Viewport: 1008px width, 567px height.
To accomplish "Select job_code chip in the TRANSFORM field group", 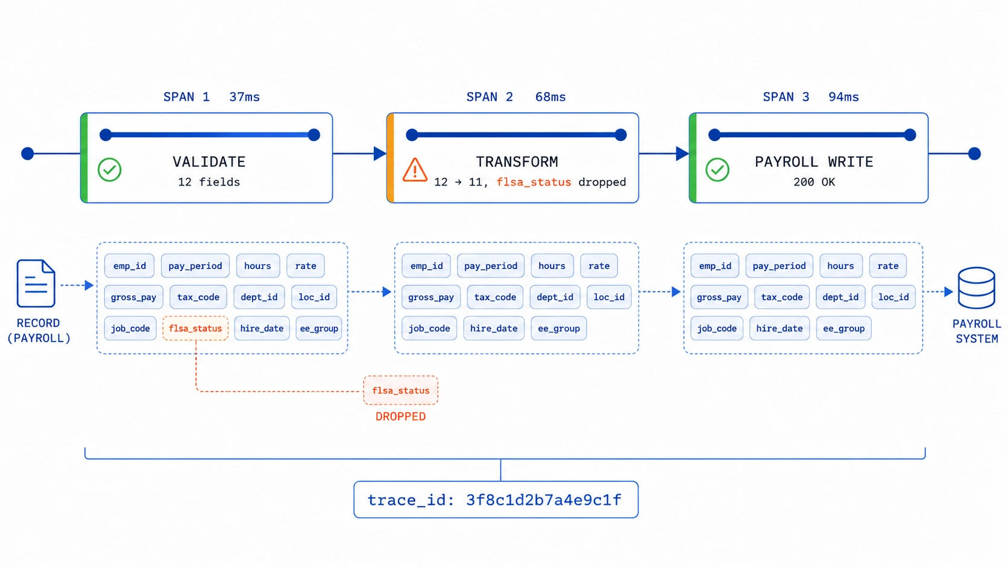I will (x=429, y=328).
